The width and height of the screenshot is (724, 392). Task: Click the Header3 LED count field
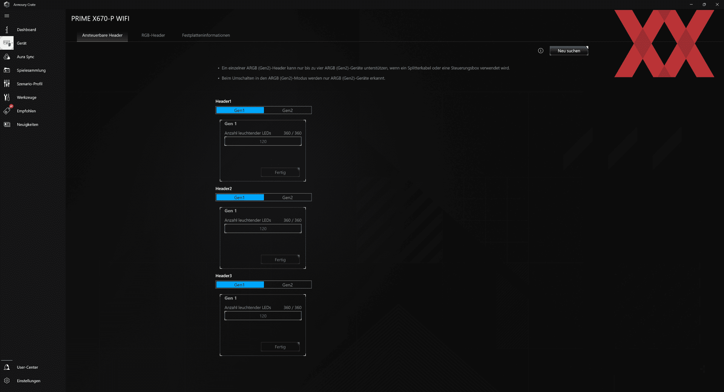pos(263,316)
